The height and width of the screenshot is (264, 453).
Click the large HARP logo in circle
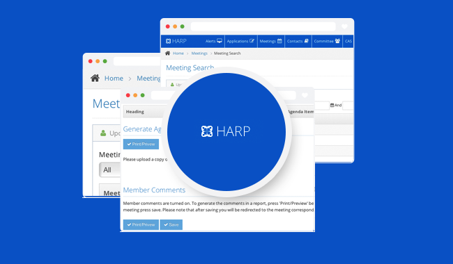click(226, 131)
